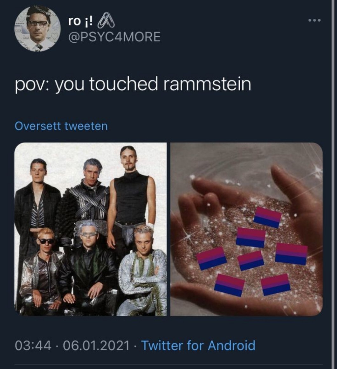Click the topmost bisexual flag in palm
337x369 pixels.
(268, 217)
